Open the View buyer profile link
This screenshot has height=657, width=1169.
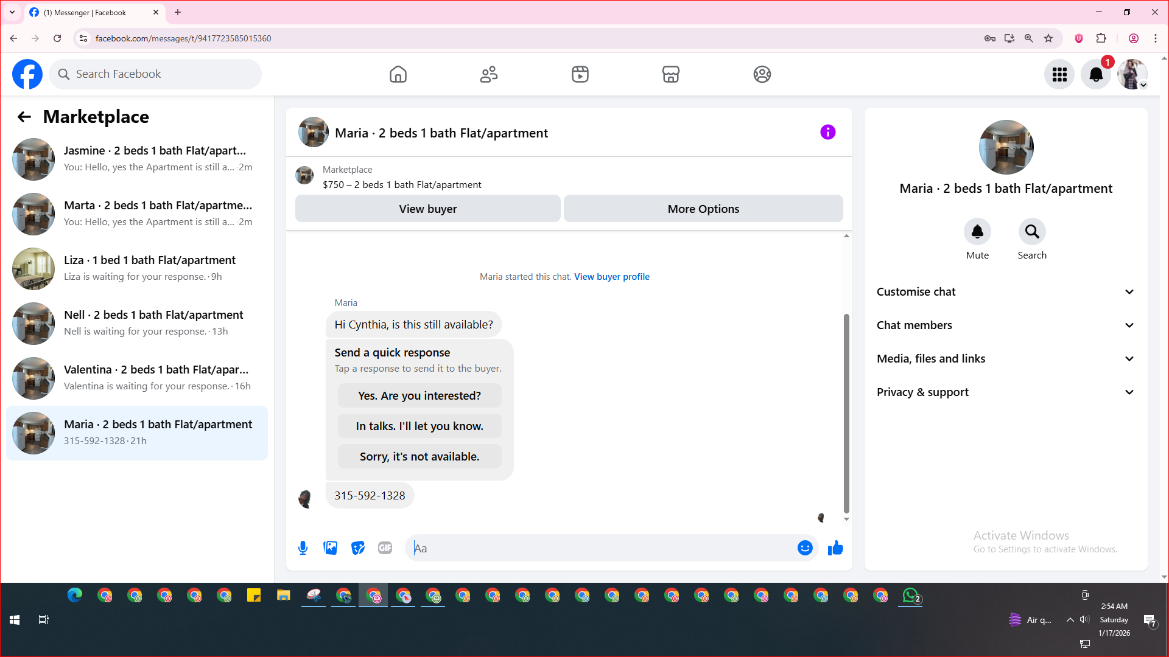tap(611, 277)
